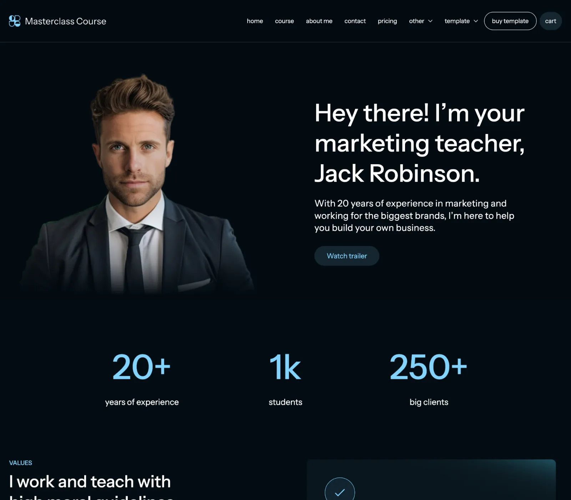This screenshot has width=571, height=500.
Task: Navigate to the contact page
Action: (x=355, y=21)
